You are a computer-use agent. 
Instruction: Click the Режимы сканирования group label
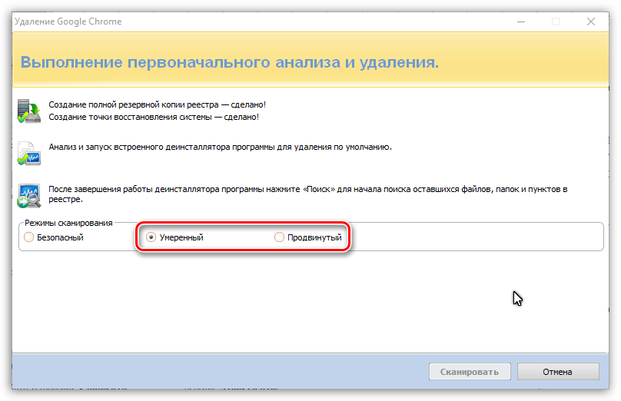click(x=68, y=223)
